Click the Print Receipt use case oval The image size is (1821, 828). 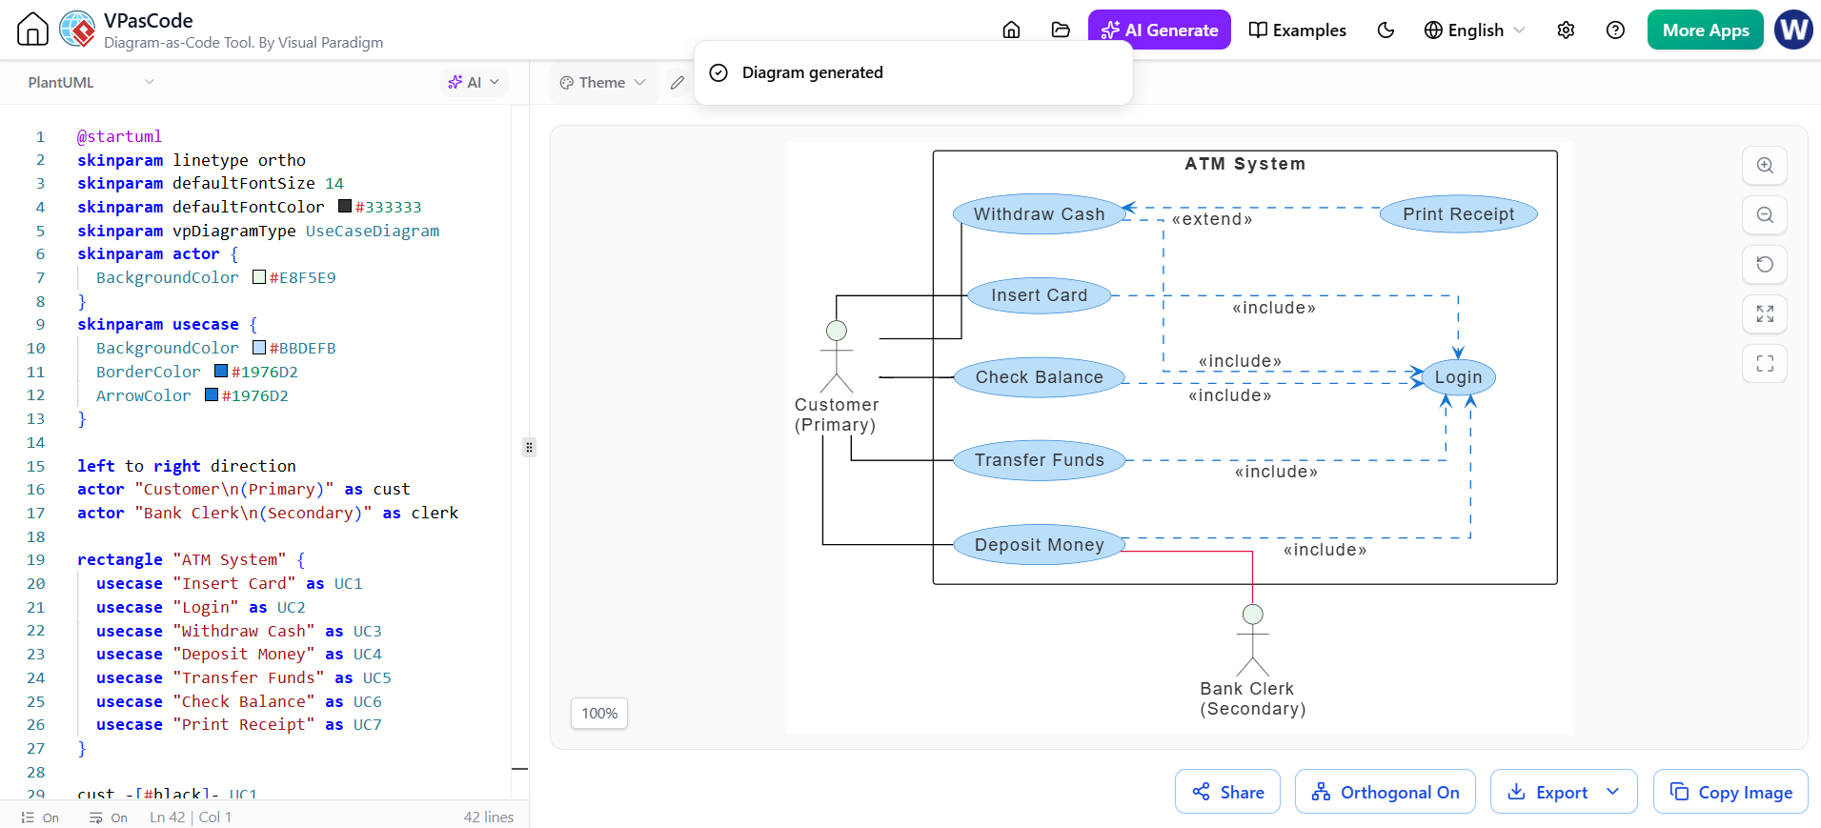click(1458, 213)
